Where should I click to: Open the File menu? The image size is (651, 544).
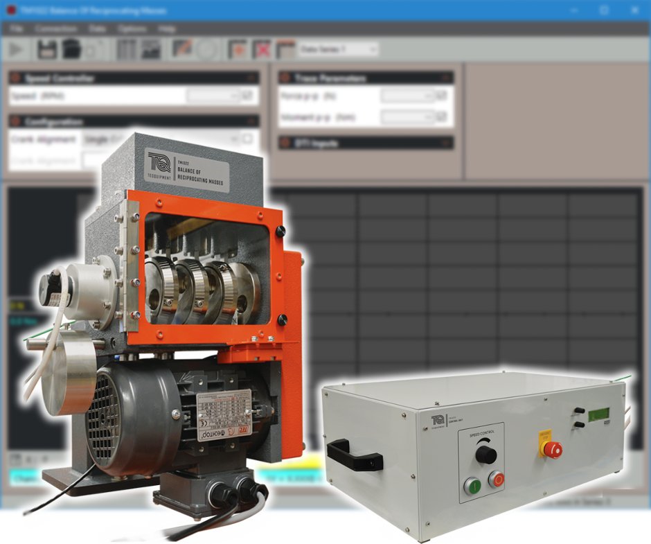[16, 28]
